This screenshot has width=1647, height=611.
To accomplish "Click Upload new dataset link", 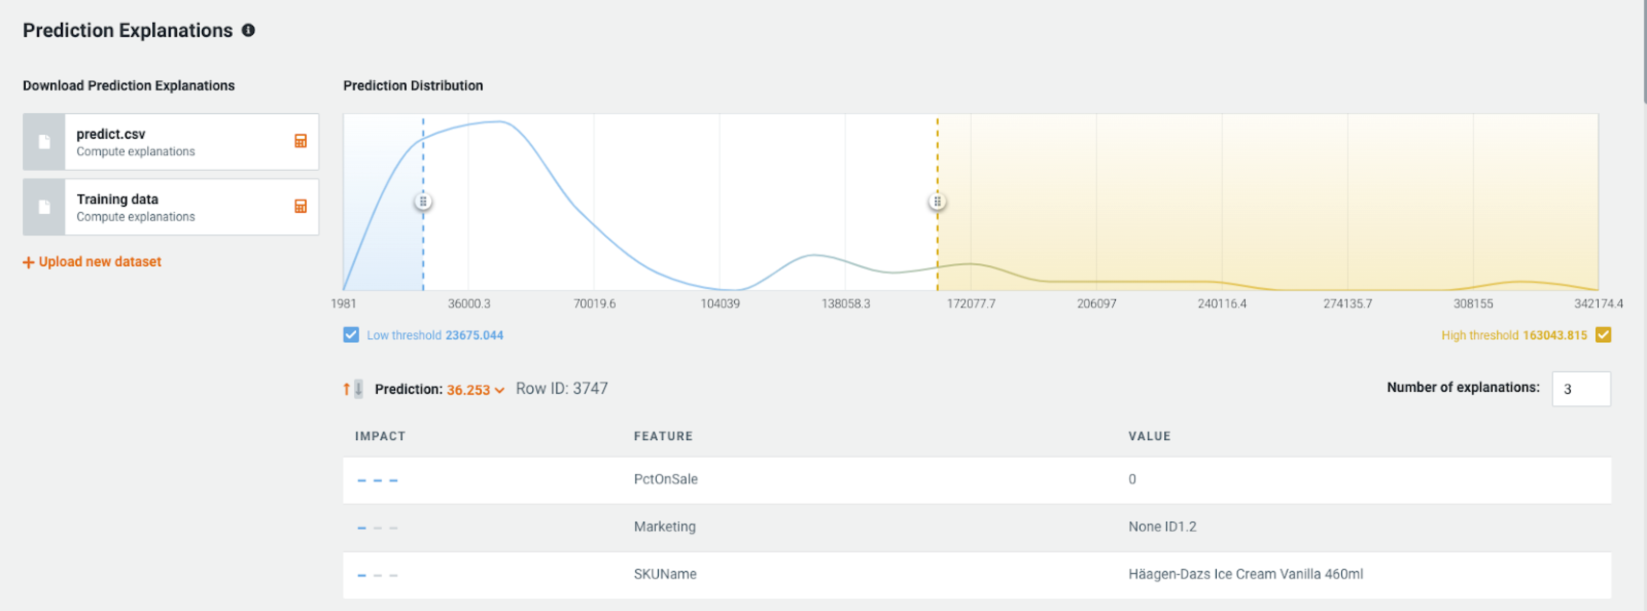I will point(100,261).
